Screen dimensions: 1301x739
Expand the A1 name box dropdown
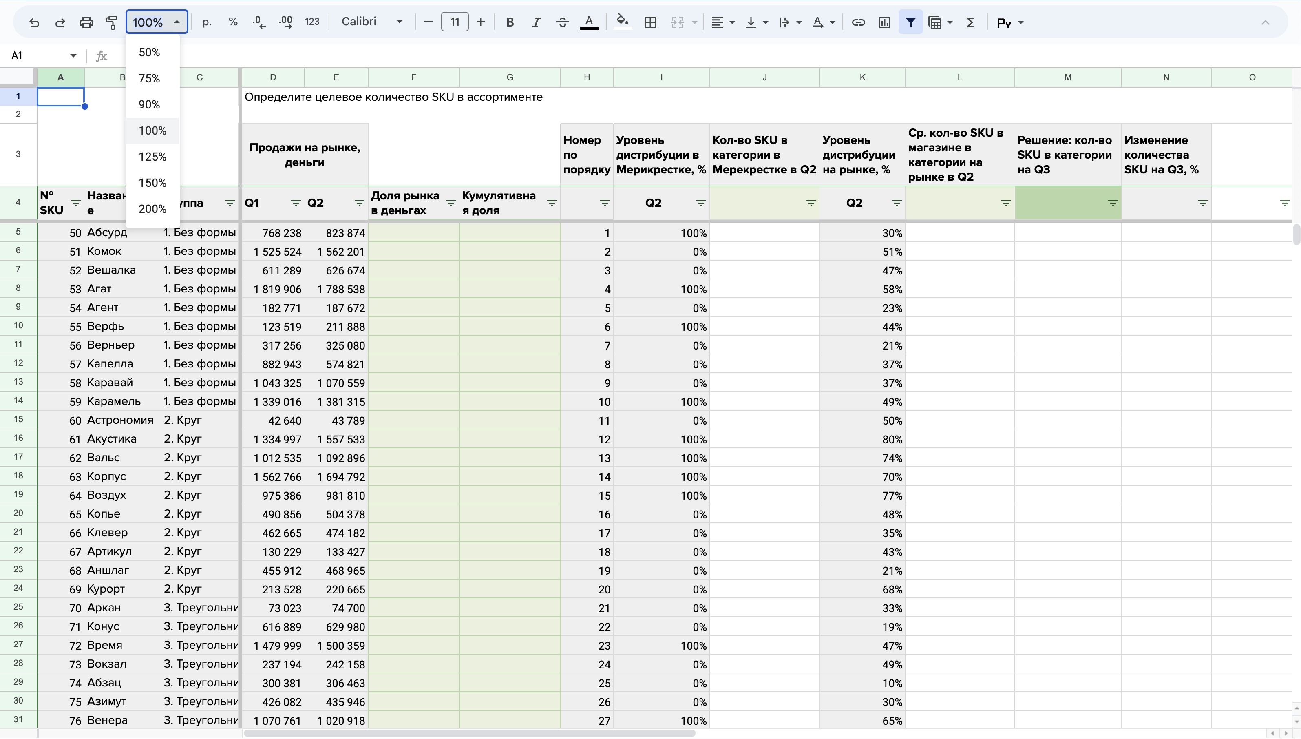pos(73,56)
